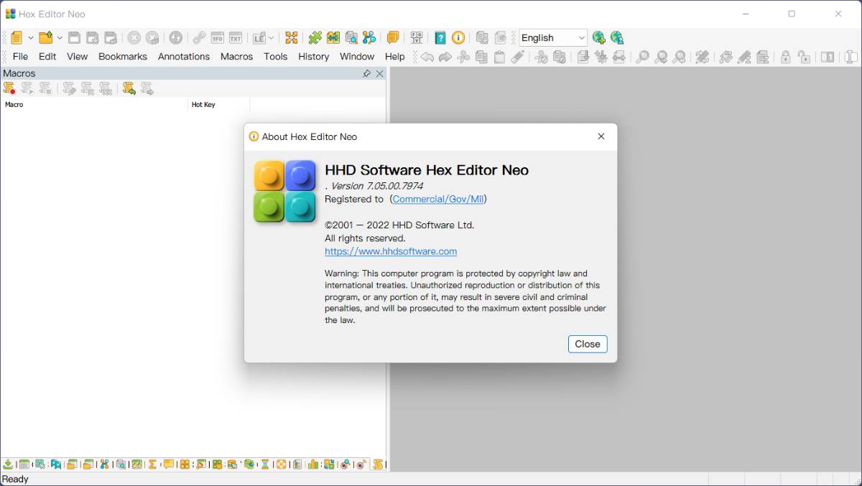
Task: Close the Macros panel
Action: (x=380, y=73)
